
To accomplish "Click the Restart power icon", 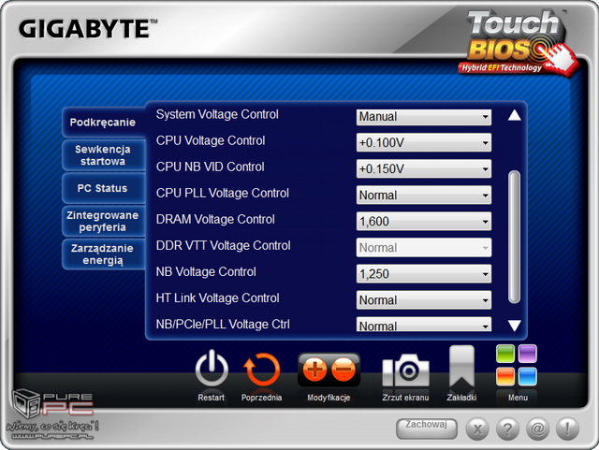I will click(x=212, y=370).
